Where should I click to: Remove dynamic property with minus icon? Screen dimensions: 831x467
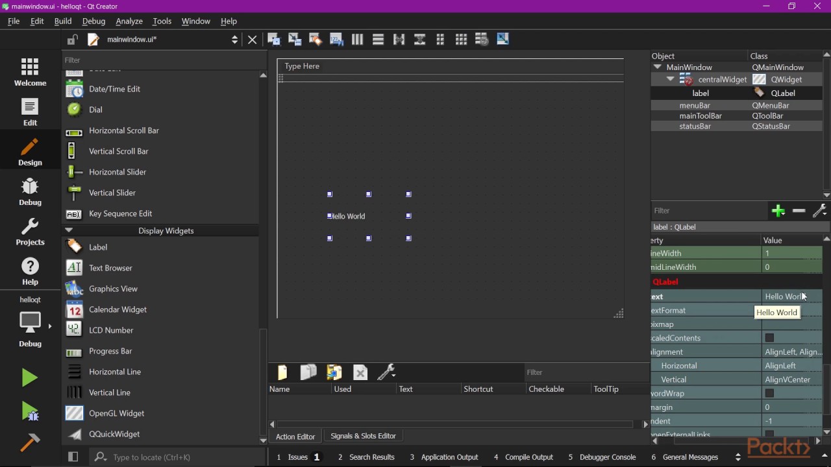(799, 211)
